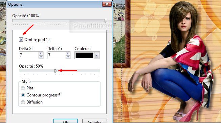Click the black Couleur swatch
Screen dimensions: 221x123
point(84,55)
